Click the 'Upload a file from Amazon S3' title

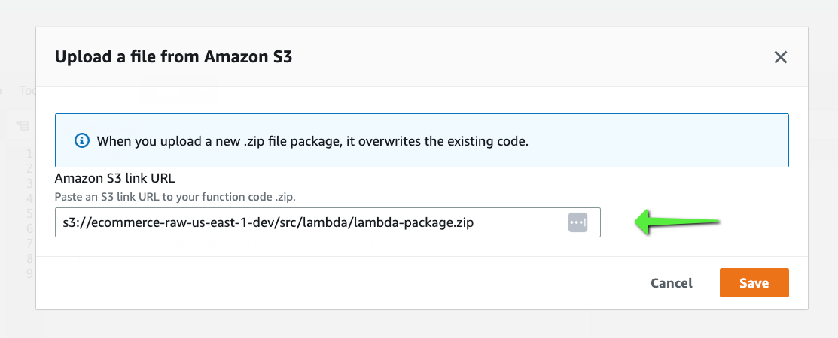click(x=173, y=57)
